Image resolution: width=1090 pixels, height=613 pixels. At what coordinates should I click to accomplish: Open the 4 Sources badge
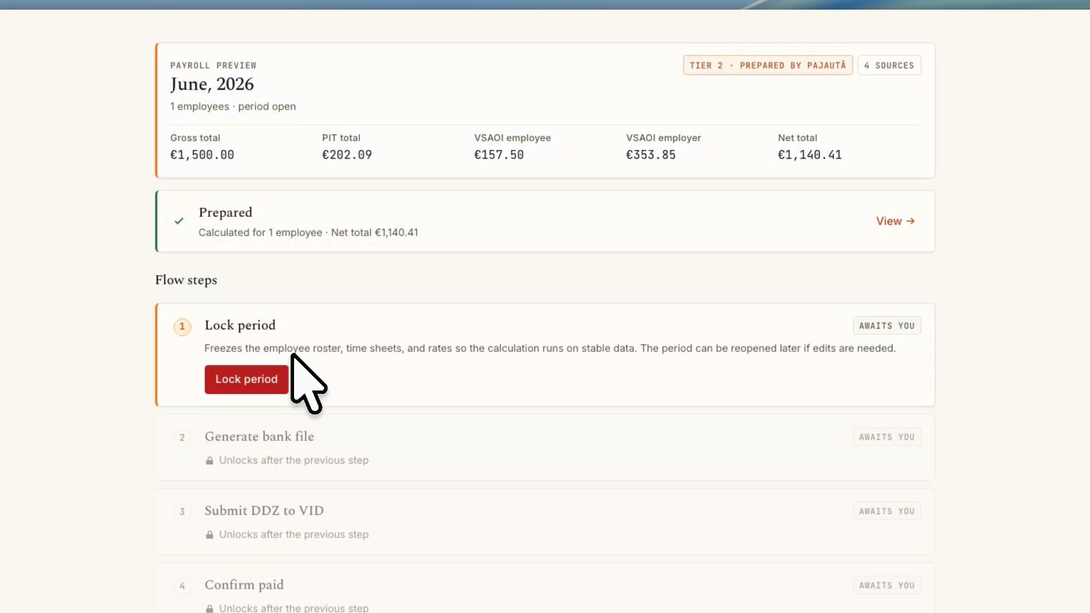click(x=889, y=65)
